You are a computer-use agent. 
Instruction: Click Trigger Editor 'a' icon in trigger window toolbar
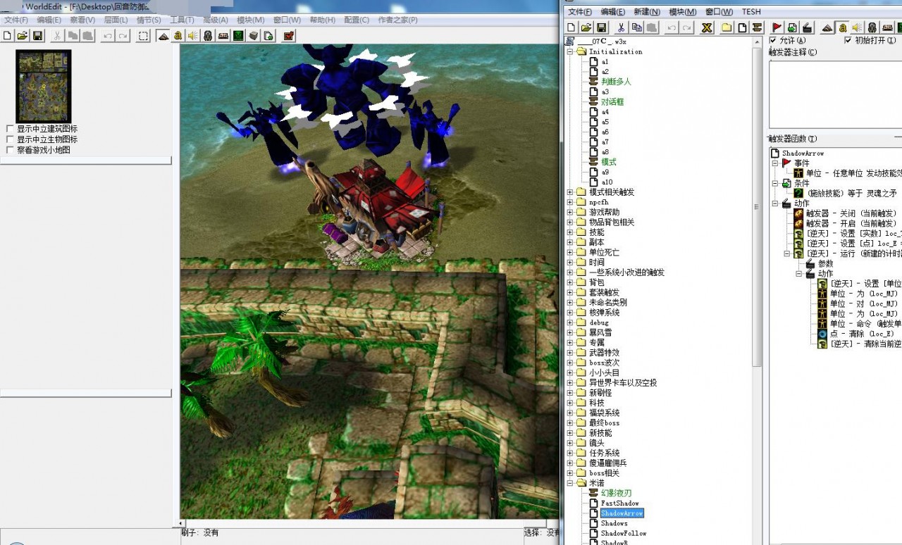click(x=842, y=27)
